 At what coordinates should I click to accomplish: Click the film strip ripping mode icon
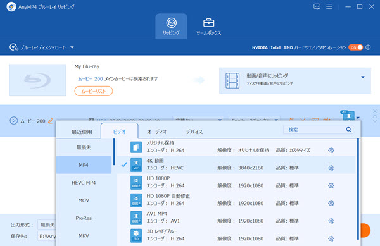(232, 80)
